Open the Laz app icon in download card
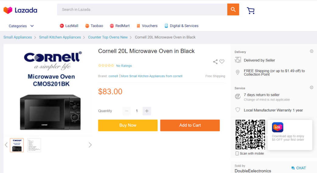This screenshot has width=317, height=173. (277, 127)
